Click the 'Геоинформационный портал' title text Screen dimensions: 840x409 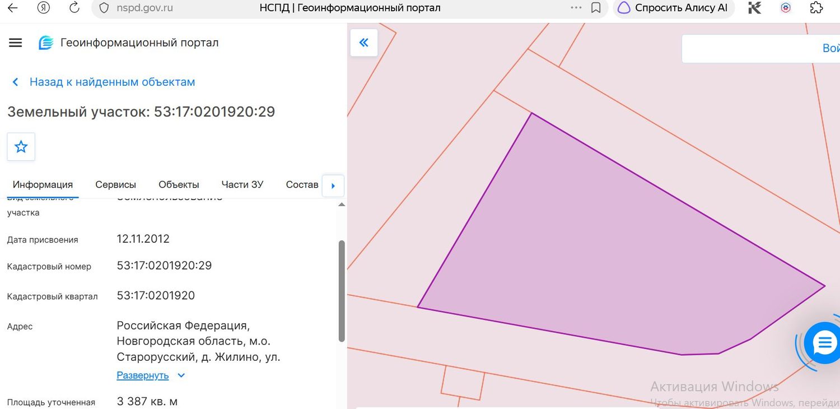[x=139, y=43]
